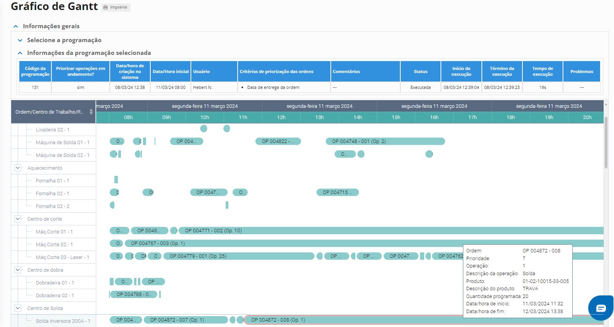
Task: Click the OP 004788 bar on Dobradeira 02
Action: click(134, 295)
